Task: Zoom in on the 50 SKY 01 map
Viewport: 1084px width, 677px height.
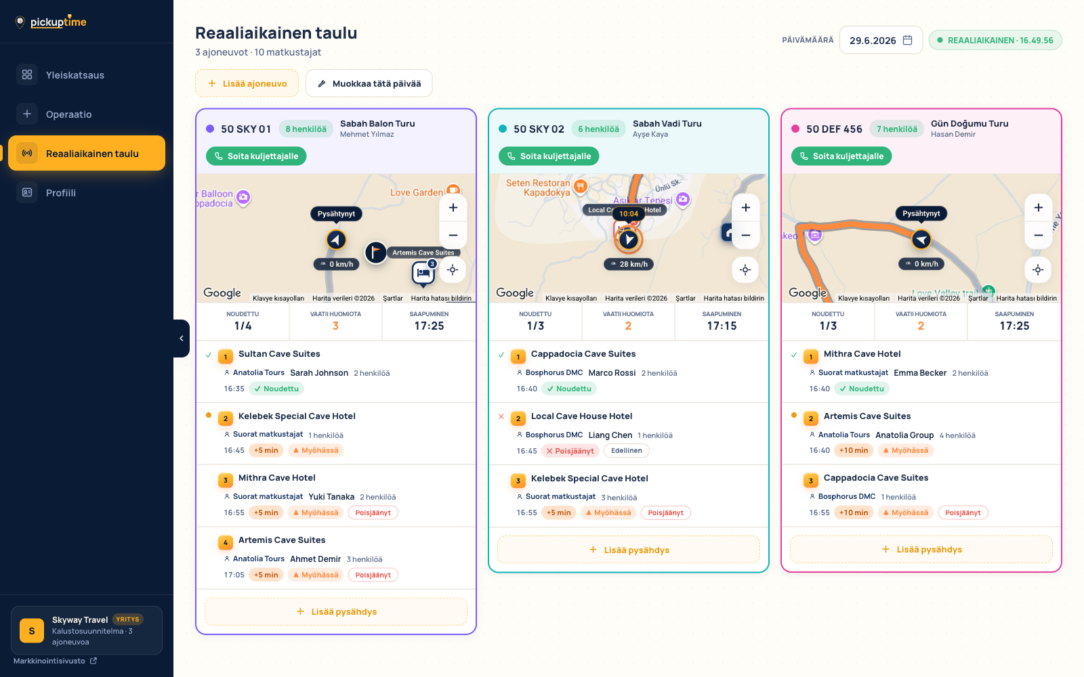Action: pyautogui.click(x=453, y=208)
